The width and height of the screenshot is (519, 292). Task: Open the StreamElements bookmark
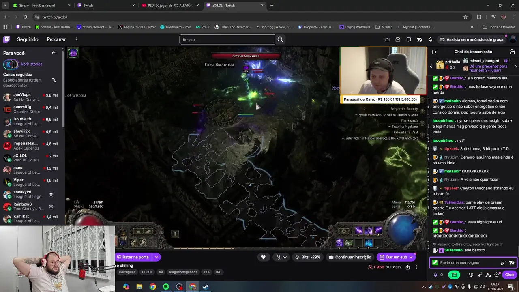click(95, 27)
